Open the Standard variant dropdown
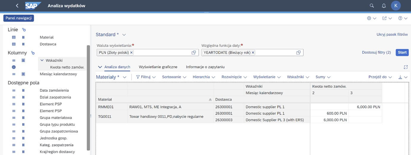The height and width of the screenshot is (155, 411). (x=124, y=35)
